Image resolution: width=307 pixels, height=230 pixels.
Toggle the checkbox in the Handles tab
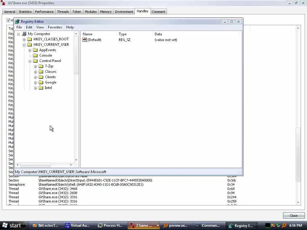(8, 20)
